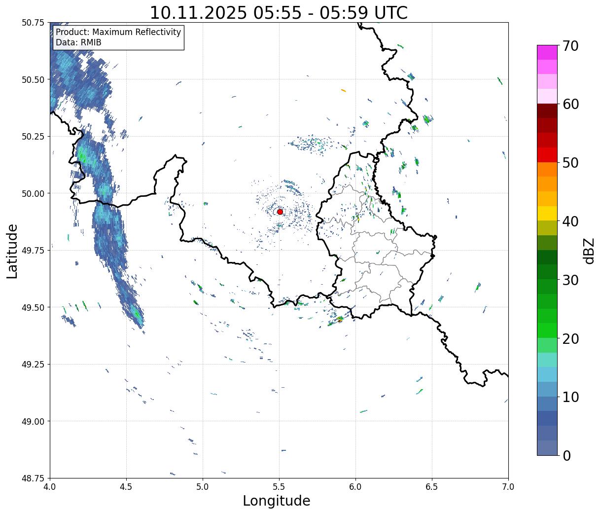Click the longitude tick label '4.5'

point(126,487)
